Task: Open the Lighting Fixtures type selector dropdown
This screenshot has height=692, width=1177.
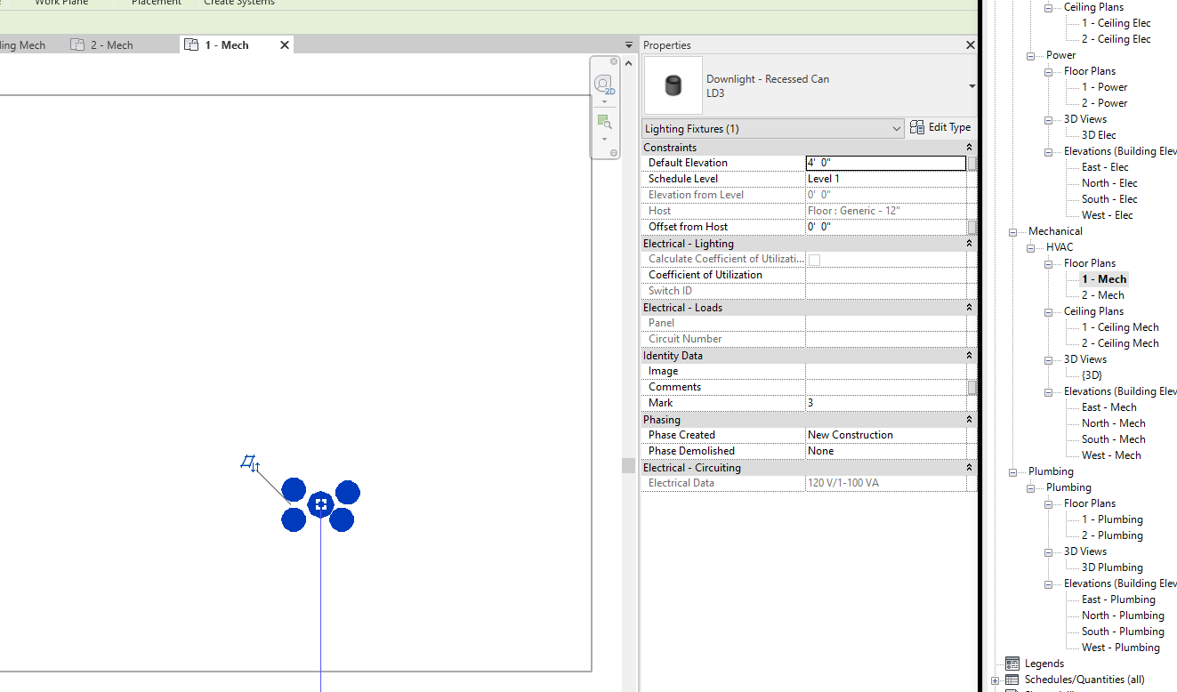Action: pyautogui.click(x=898, y=127)
